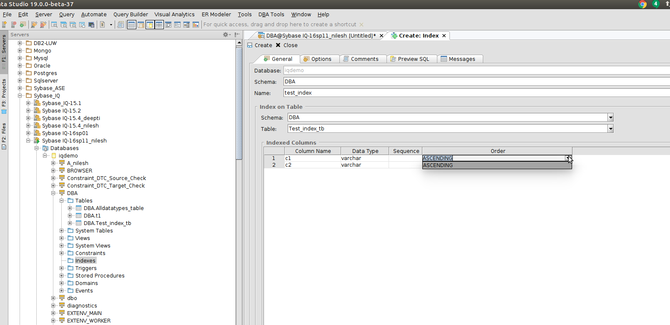Select the c2 column name cell
The width and height of the screenshot is (670, 325).
[313, 165]
